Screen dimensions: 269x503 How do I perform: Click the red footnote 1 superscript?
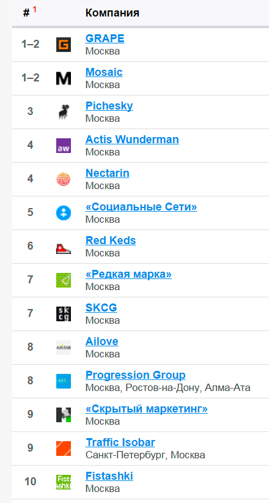[x=35, y=10]
